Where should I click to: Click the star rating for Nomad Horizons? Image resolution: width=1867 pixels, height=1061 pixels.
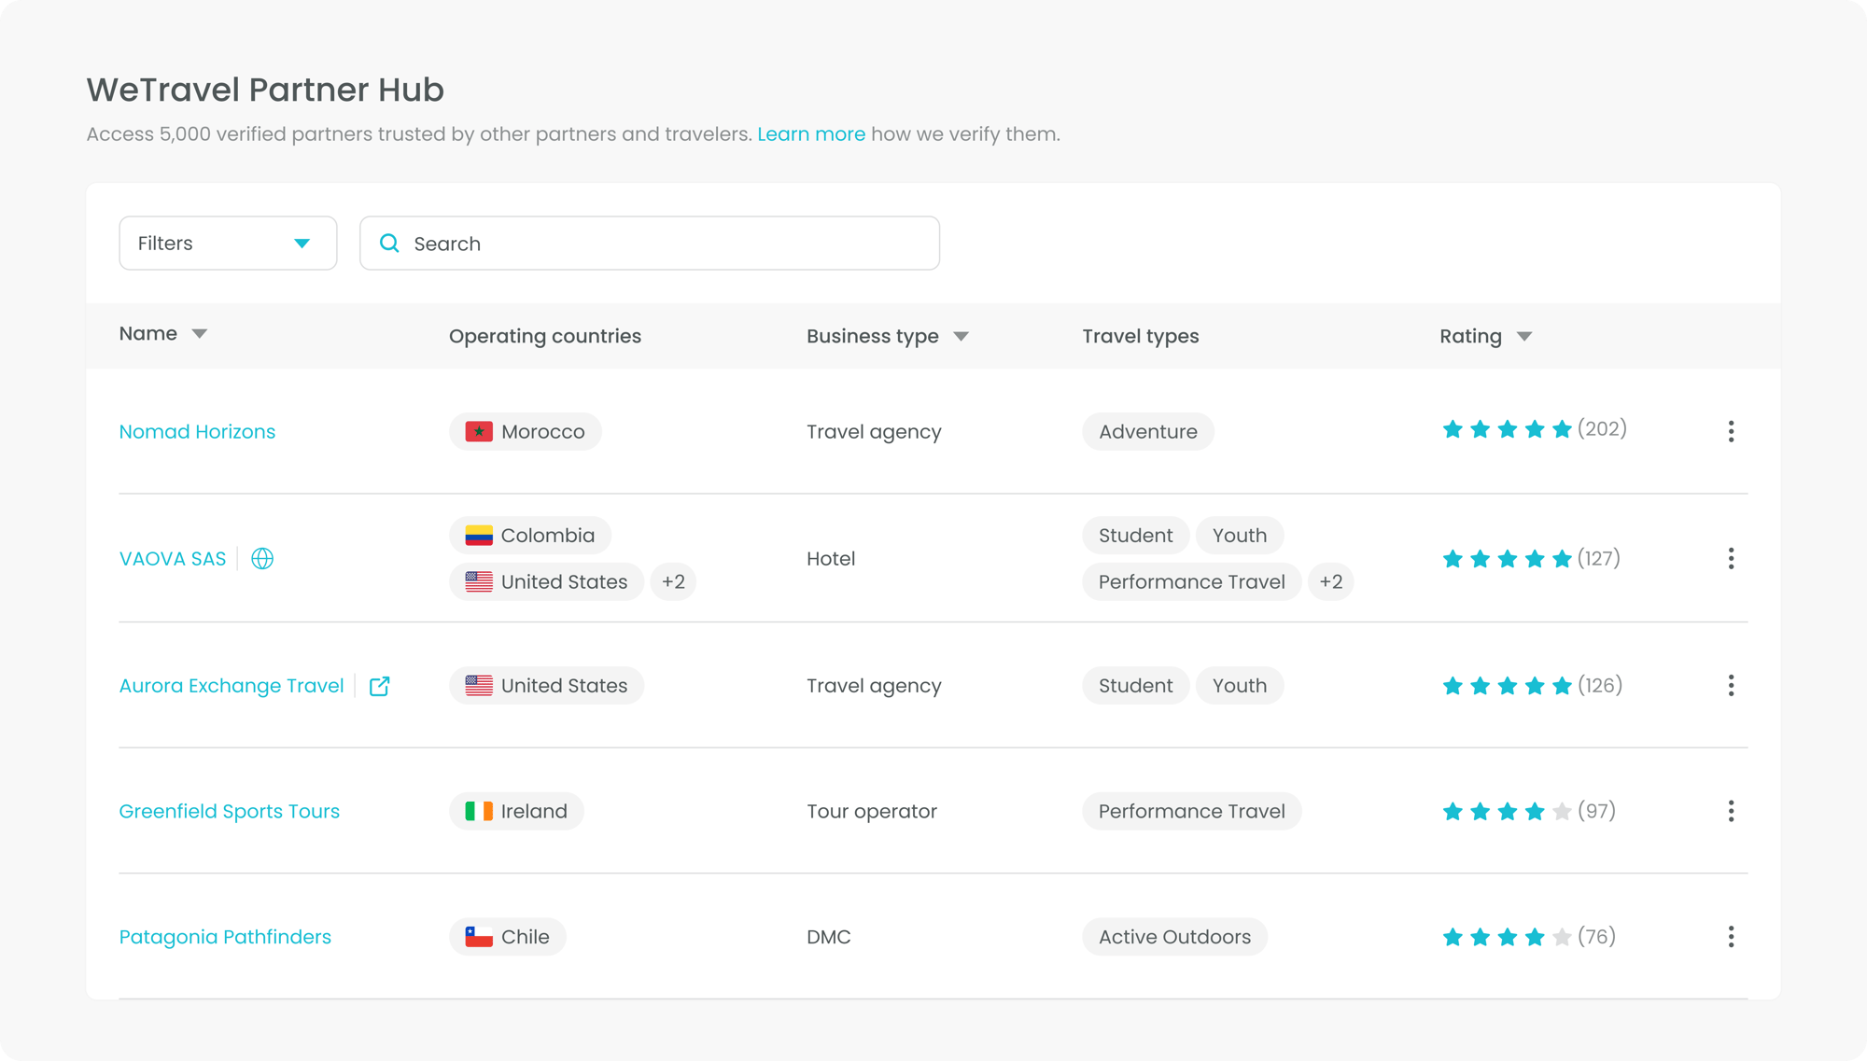click(x=1507, y=429)
